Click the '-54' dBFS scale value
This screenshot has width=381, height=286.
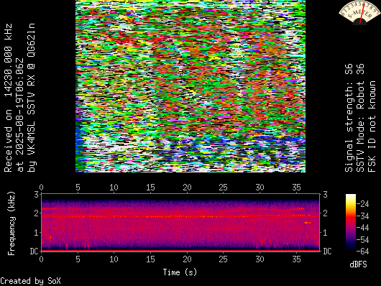pos(362,239)
